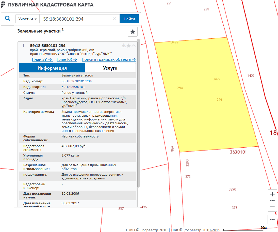Open the map tools menu with the dots button
The width and height of the screenshot is (278, 232).
coord(272,219)
